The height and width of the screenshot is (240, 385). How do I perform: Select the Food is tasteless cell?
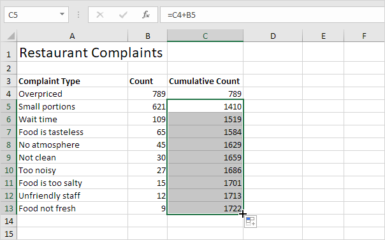pos(72,132)
